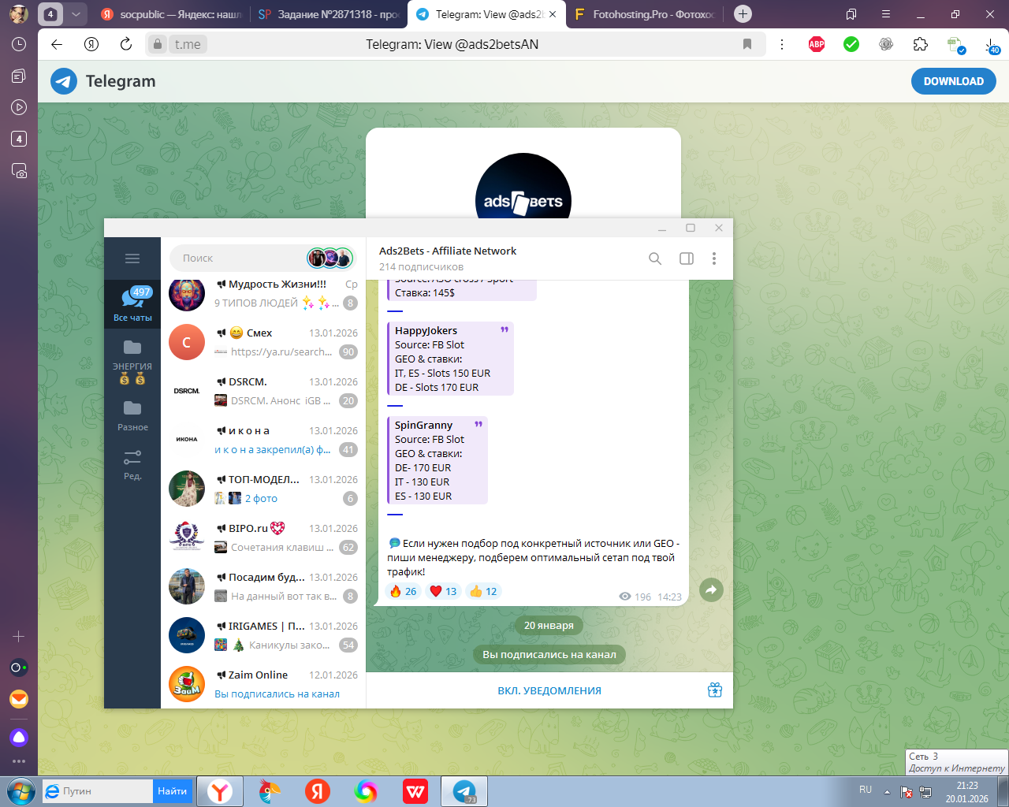Open new browser tab with plus

(743, 14)
